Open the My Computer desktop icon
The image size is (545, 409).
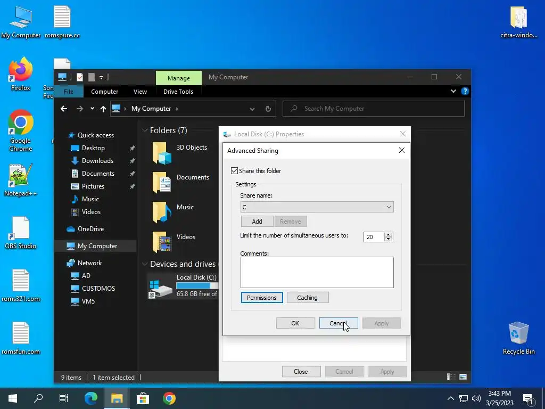click(21, 22)
